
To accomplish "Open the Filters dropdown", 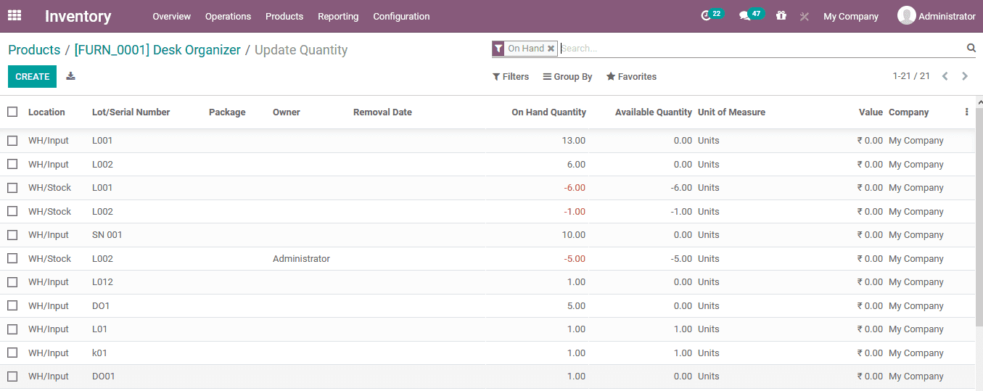I will coord(511,77).
